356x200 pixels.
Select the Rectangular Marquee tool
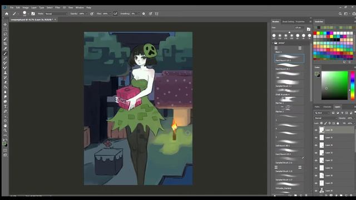click(x=5, y=29)
